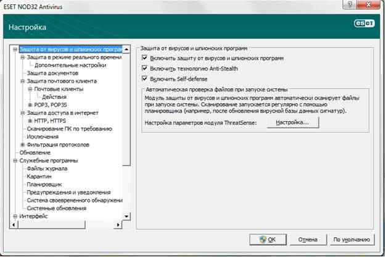Toggle Включить Self-defense checkbox
This screenshot has width=386, height=257.
(x=145, y=78)
